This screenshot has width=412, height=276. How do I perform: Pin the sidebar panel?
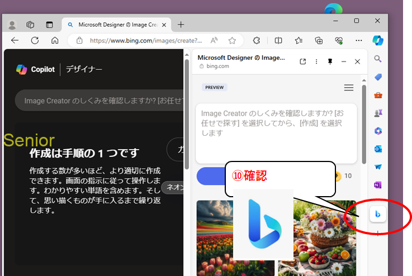pyautogui.click(x=330, y=61)
